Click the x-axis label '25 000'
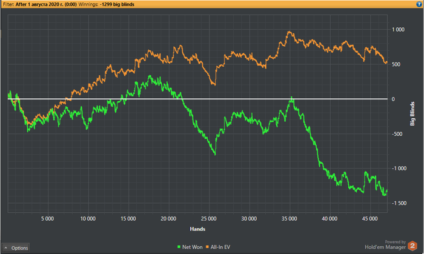 [x=209, y=219]
